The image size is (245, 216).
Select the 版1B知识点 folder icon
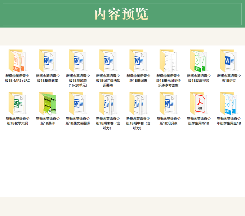[x=168, y=104]
